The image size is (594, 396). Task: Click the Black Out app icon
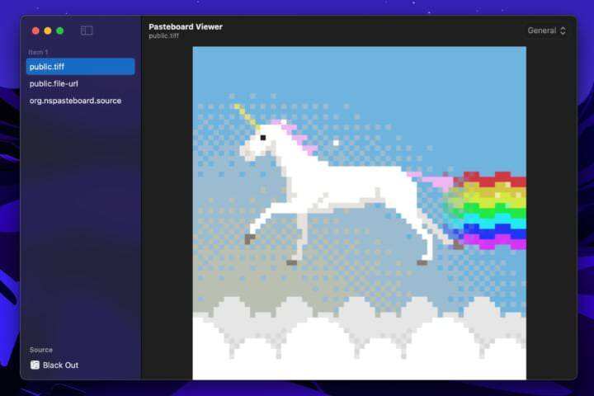[35, 365]
